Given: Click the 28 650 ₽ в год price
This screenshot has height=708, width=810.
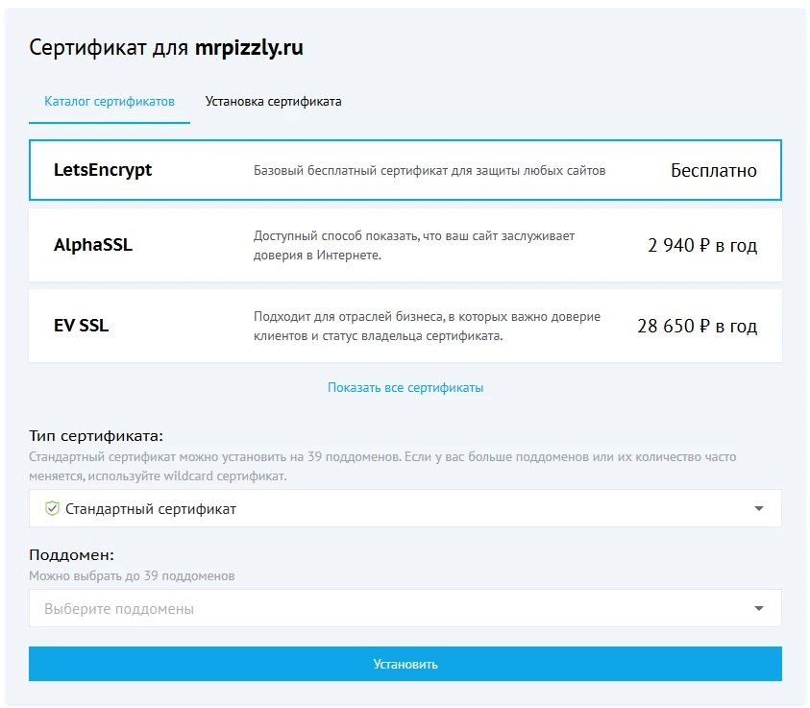Looking at the screenshot, I should tap(696, 325).
